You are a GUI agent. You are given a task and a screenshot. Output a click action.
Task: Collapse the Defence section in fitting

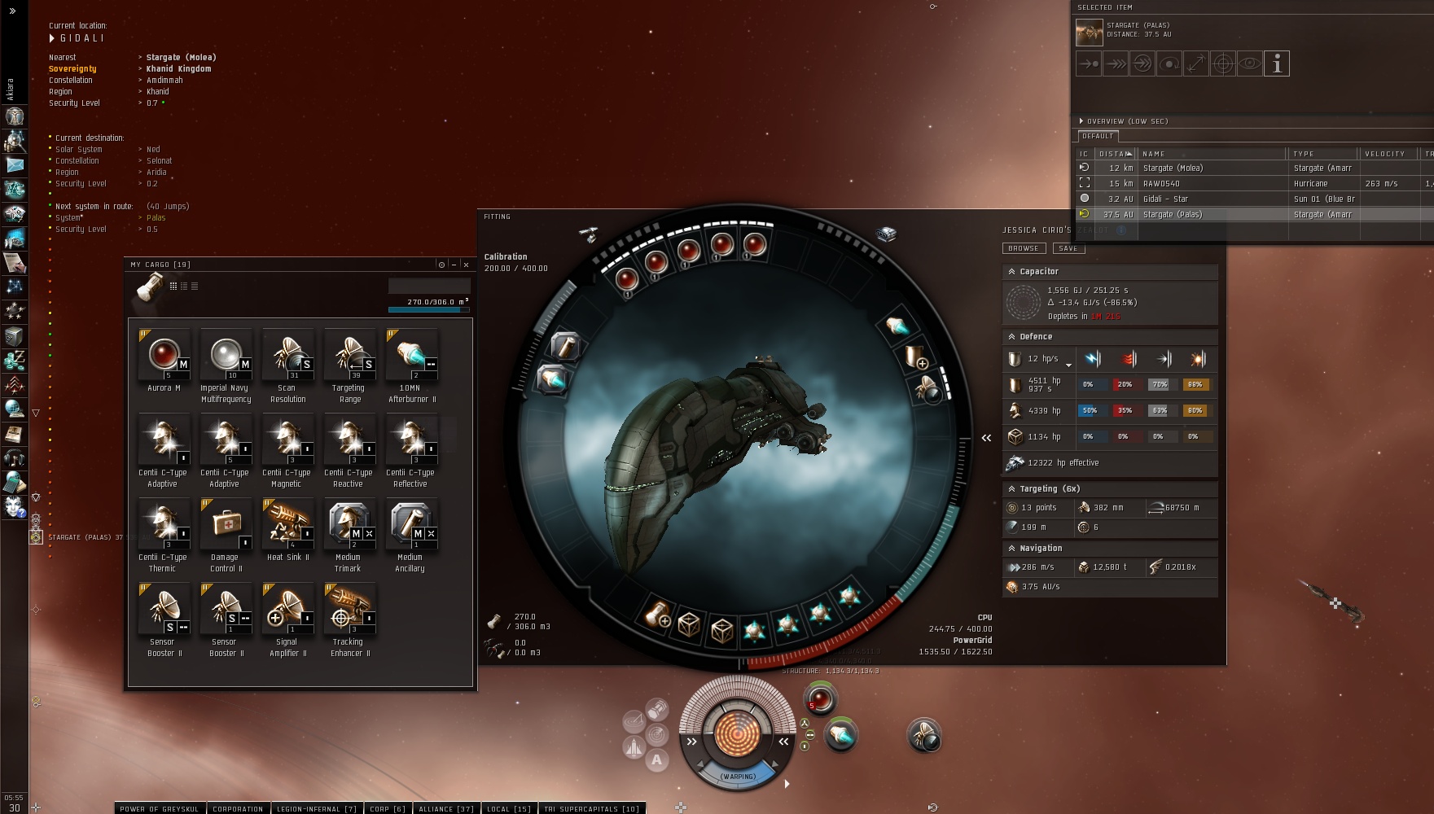point(1011,337)
